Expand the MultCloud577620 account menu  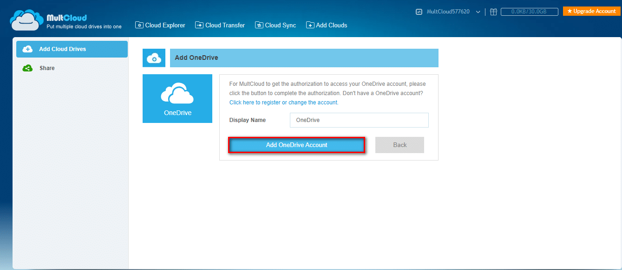tap(478, 11)
